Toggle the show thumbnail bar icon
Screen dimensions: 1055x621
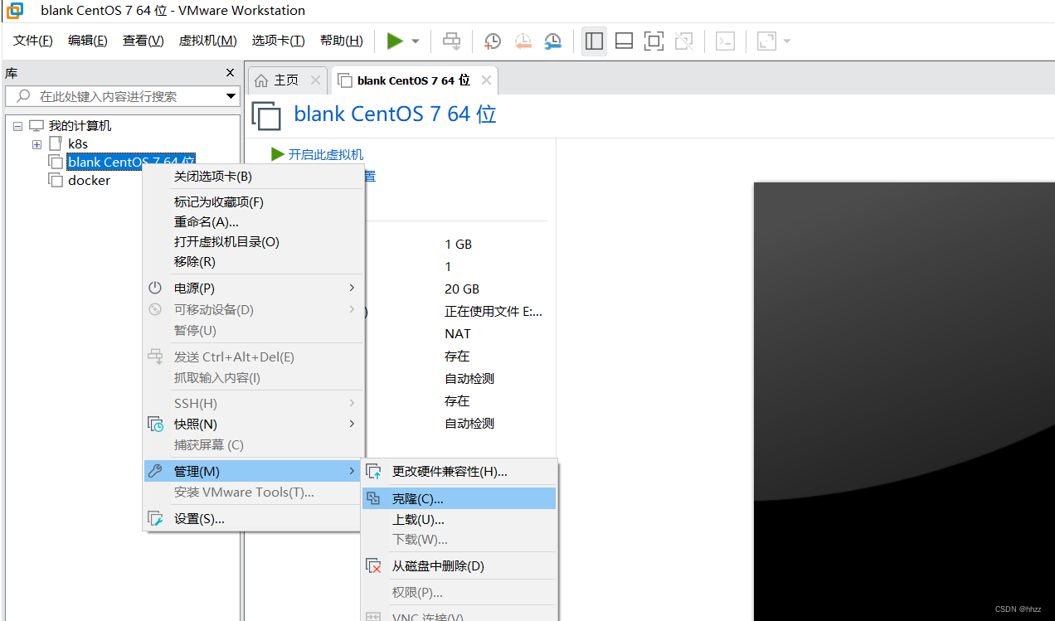click(x=624, y=40)
